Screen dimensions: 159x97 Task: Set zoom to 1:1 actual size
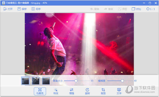(x=151, y=9)
